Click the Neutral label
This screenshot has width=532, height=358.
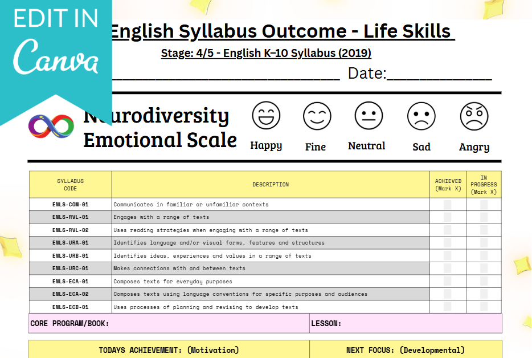(366, 146)
